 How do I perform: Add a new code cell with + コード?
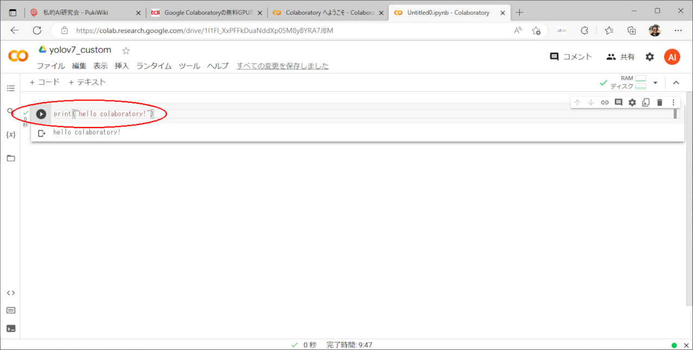point(44,82)
